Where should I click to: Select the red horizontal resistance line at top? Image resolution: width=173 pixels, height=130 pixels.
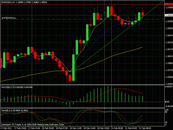pyautogui.click(x=82, y=4)
